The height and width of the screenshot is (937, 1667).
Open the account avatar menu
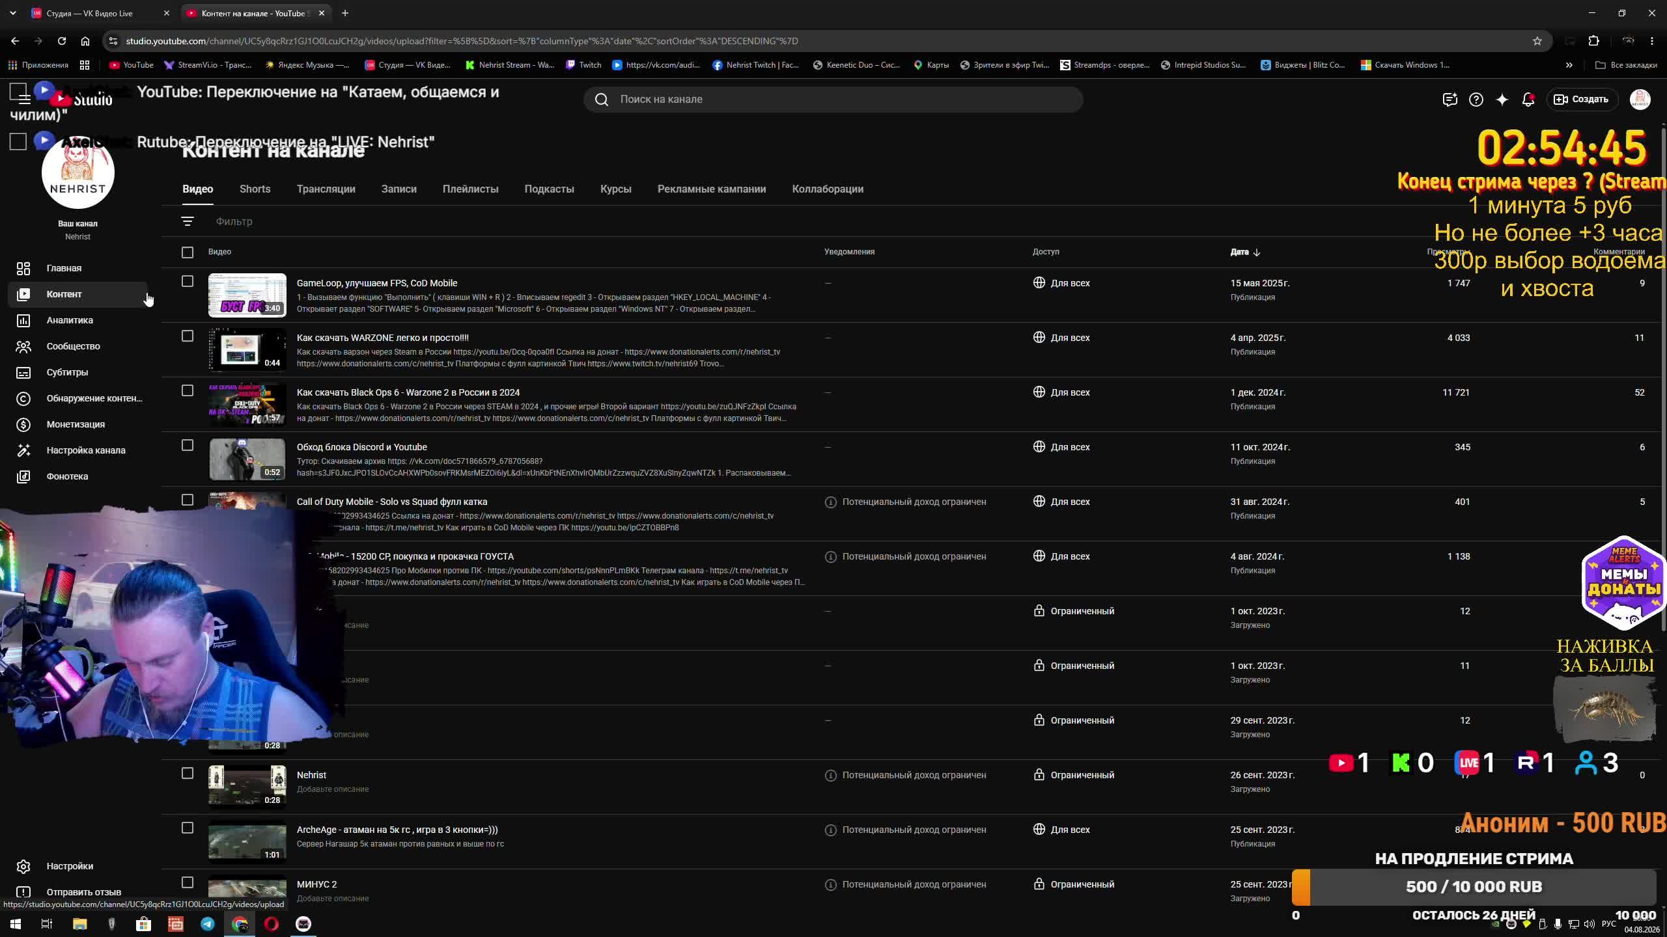(x=1640, y=100)
